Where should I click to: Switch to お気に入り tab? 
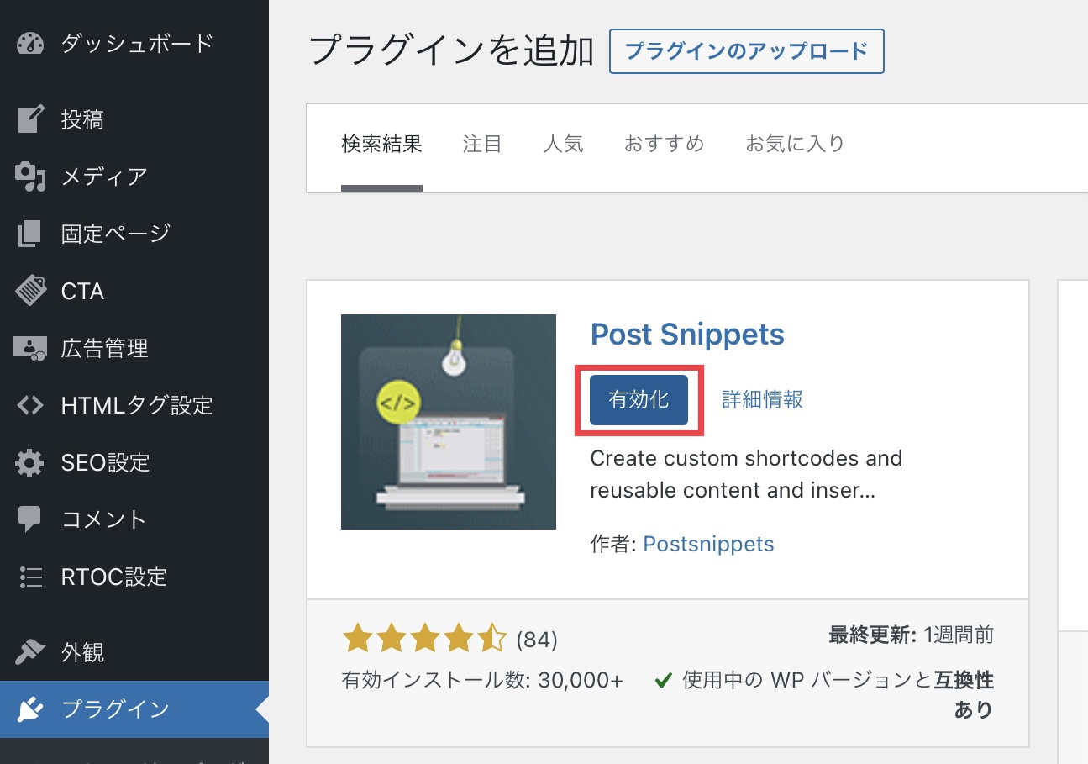(x=795, y=144)
